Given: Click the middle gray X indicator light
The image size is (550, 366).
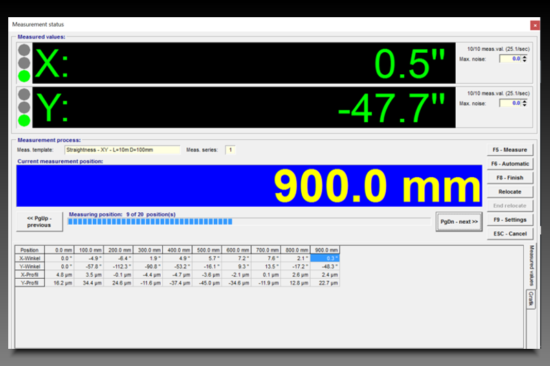Looking at the screenshot, I should (x=24, y=63).
